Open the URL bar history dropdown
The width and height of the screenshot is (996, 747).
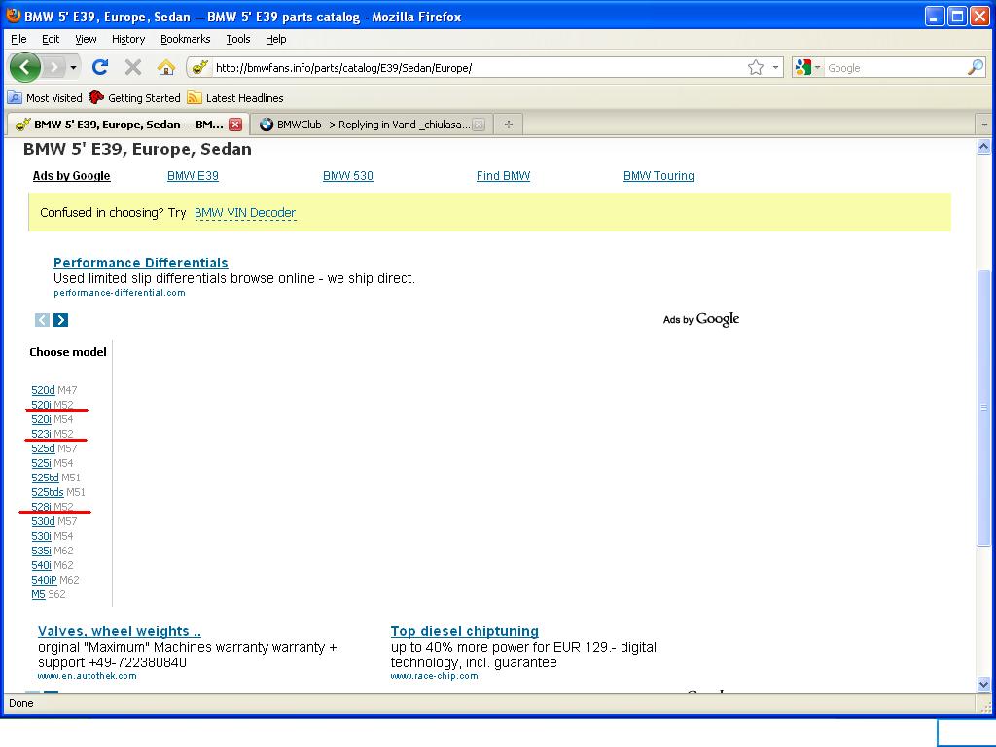(776, 68)
